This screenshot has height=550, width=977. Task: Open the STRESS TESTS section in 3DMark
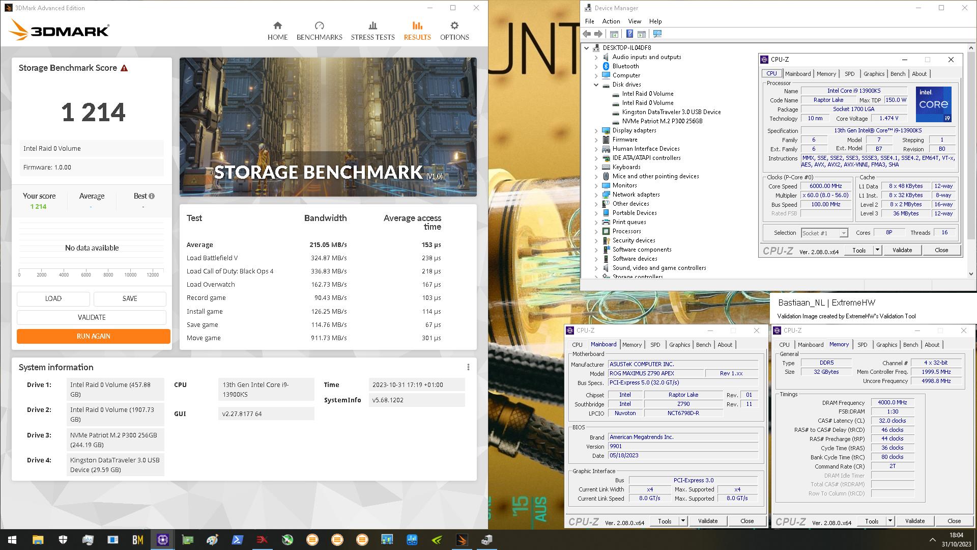click(372, 31)
